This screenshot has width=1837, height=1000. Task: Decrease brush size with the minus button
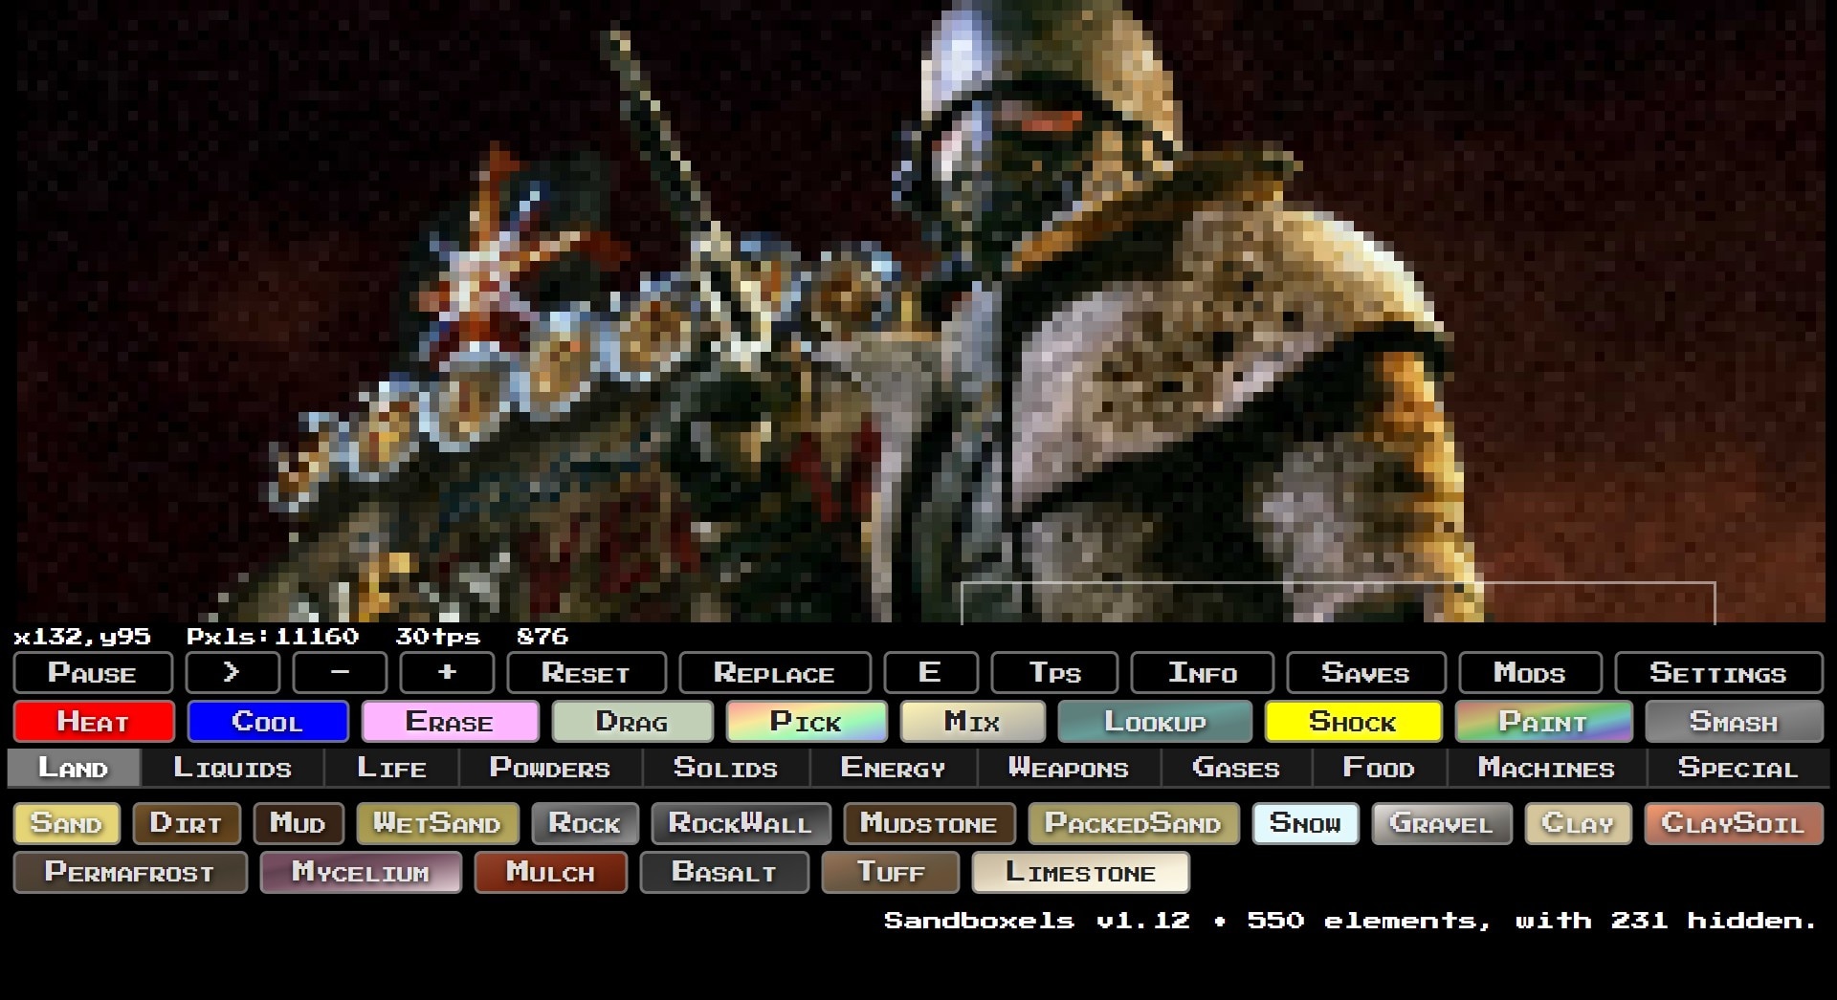[x=340, y=673]
